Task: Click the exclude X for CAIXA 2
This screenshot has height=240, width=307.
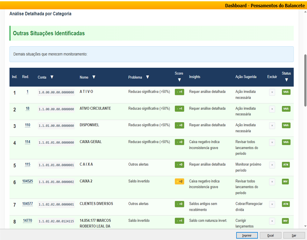Action: 272,182
